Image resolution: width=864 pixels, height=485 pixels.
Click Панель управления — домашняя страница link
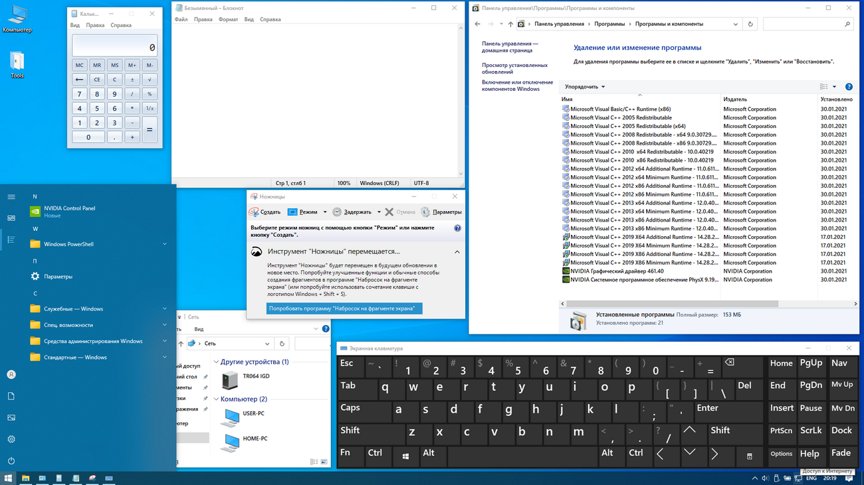(x=510, y=47)
